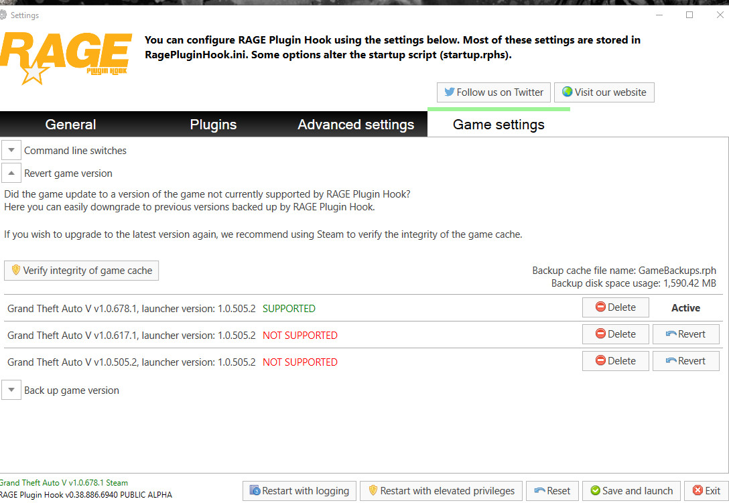Switch to the General tab
The image size is (729, 503).
click(70, 125)
